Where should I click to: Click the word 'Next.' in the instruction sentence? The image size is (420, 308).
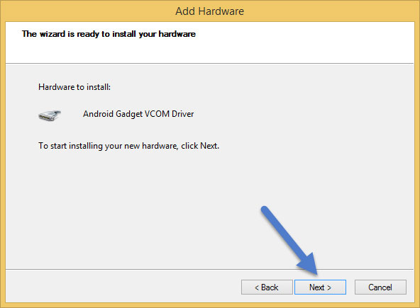click(x=209, y=146)
